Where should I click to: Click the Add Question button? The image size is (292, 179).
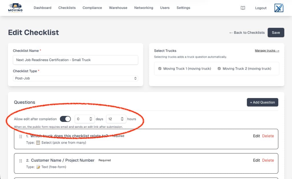click(x=262, y=102)
